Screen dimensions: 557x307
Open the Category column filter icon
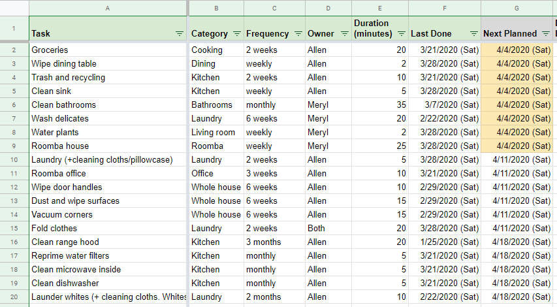point(236,34)
